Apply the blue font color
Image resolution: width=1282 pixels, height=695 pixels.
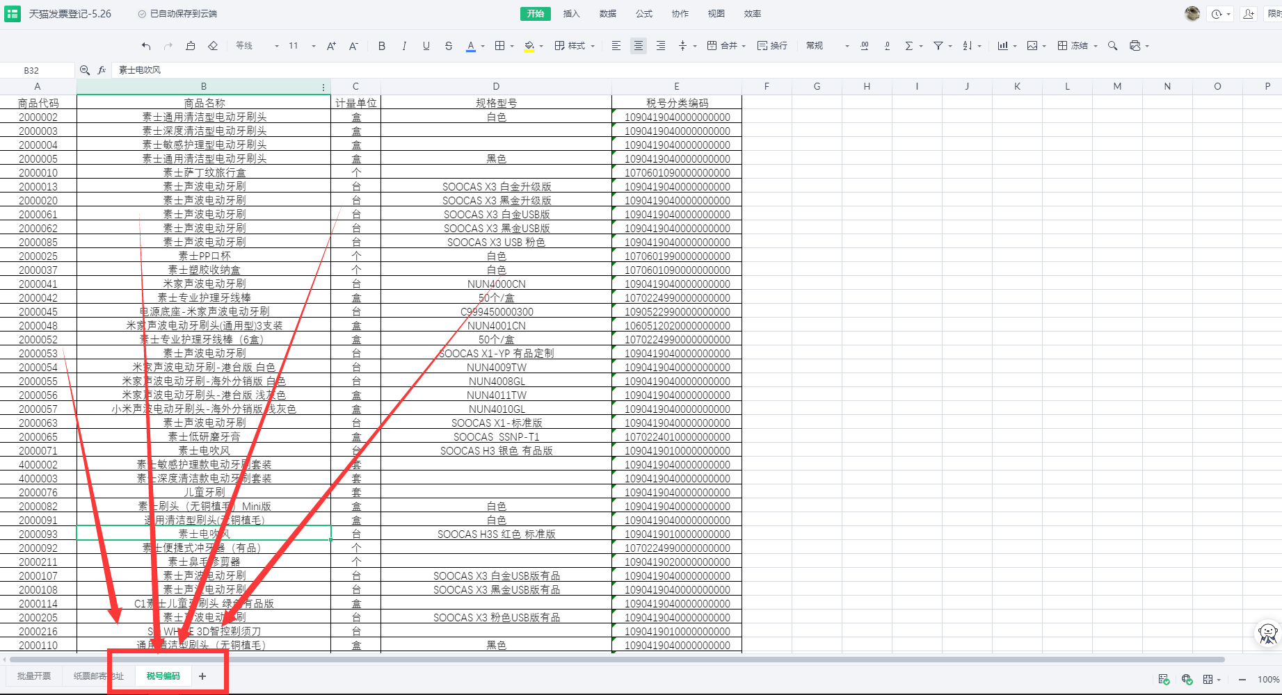click(471, 46)
